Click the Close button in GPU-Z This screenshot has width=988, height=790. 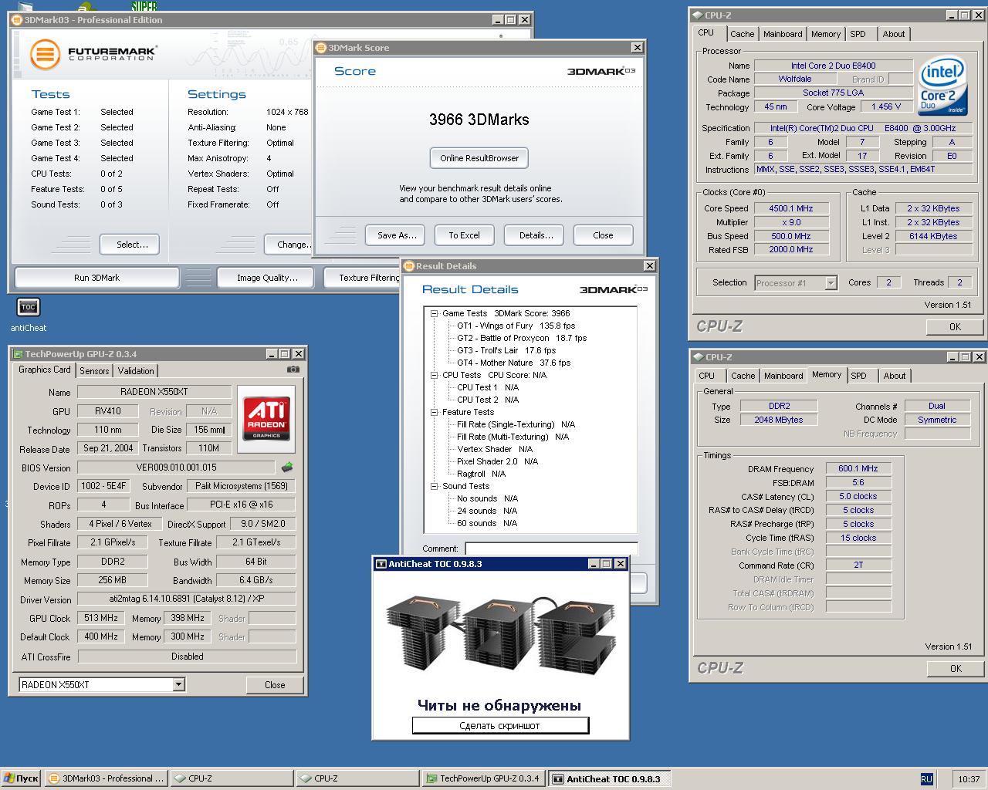click(x=275, y=685)
